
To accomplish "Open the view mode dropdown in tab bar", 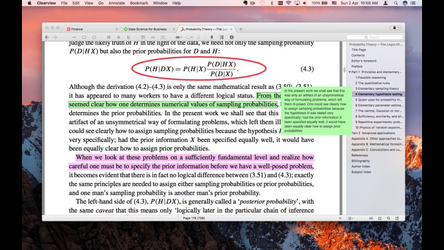I will pos(396,28).
